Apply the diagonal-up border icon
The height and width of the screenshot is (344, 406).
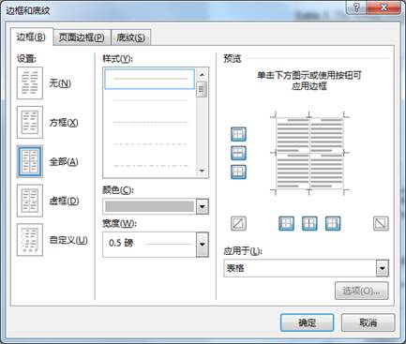(238, 223)
